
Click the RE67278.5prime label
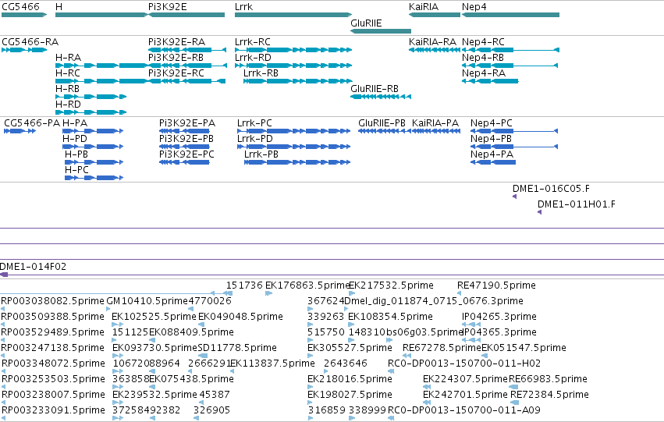point(442,348)
